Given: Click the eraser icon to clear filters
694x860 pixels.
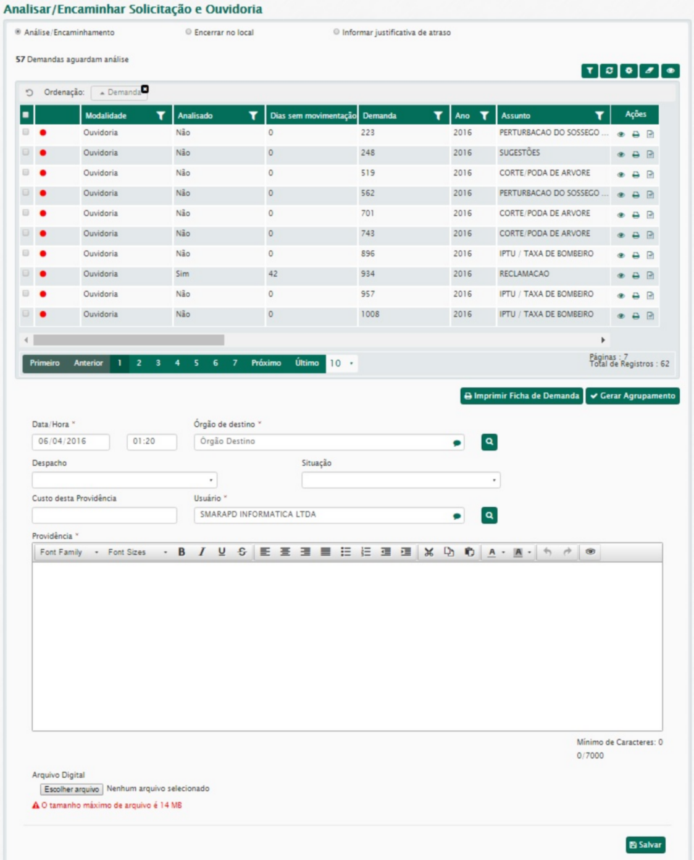Looking at the screenshot, I should (649, 71).
